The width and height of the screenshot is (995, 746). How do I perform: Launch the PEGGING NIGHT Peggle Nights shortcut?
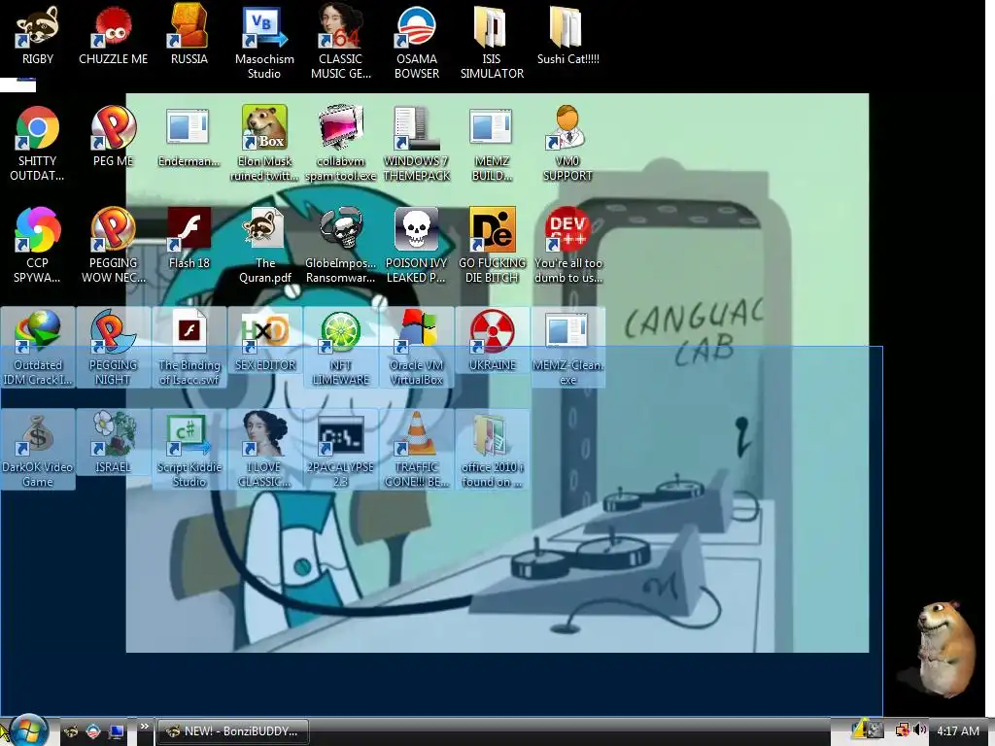pyautogui.click(x=113, y=348)
